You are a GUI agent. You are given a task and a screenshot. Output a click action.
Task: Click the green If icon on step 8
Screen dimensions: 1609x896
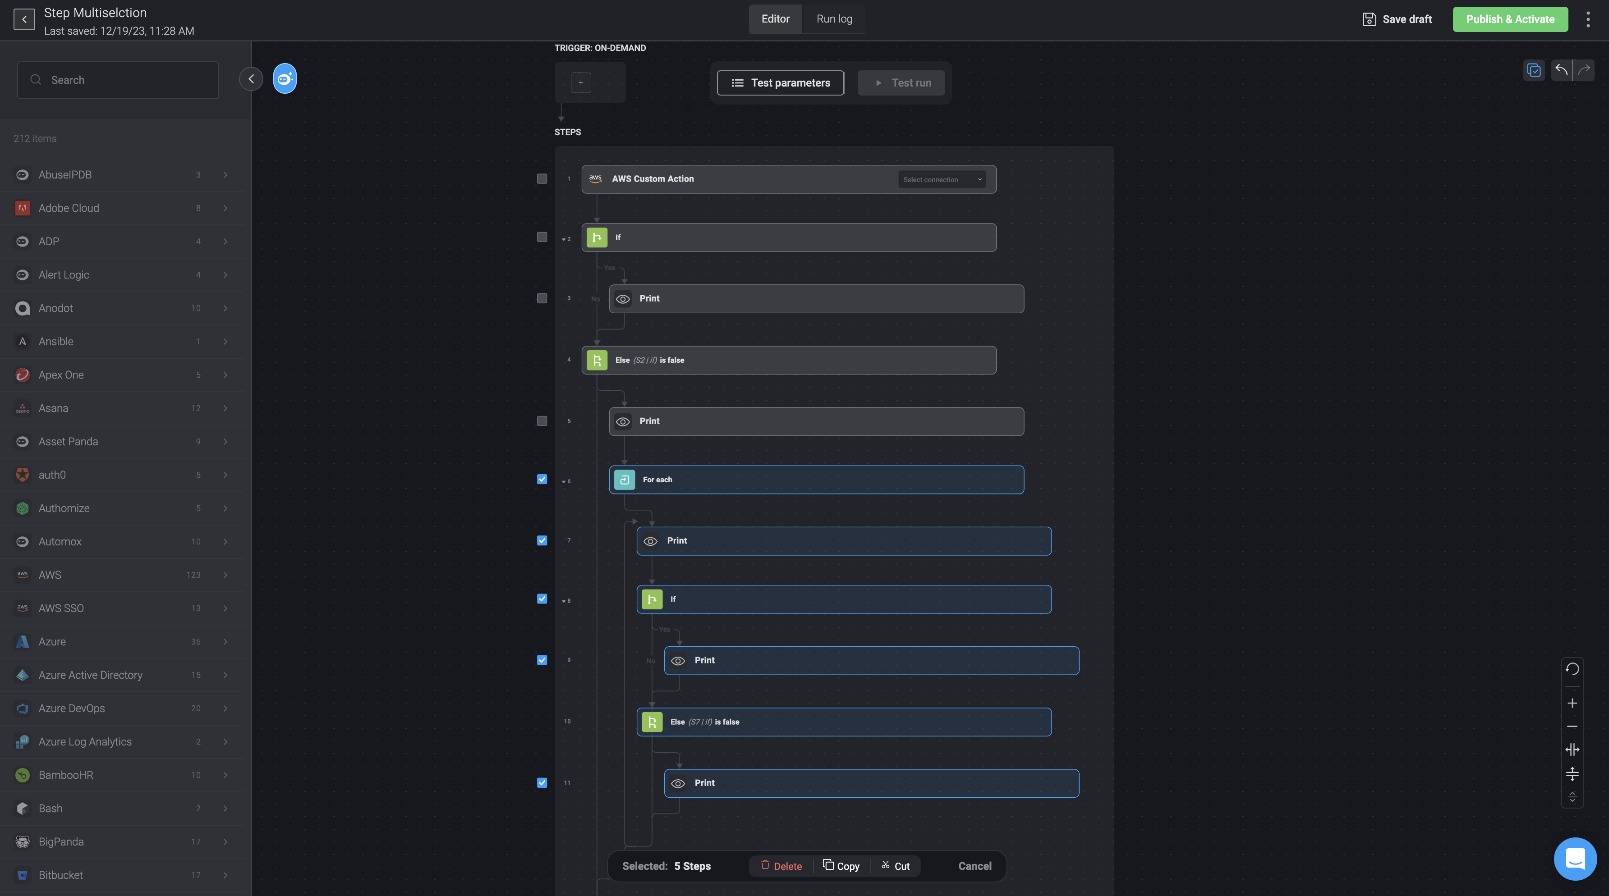point(652,599)
